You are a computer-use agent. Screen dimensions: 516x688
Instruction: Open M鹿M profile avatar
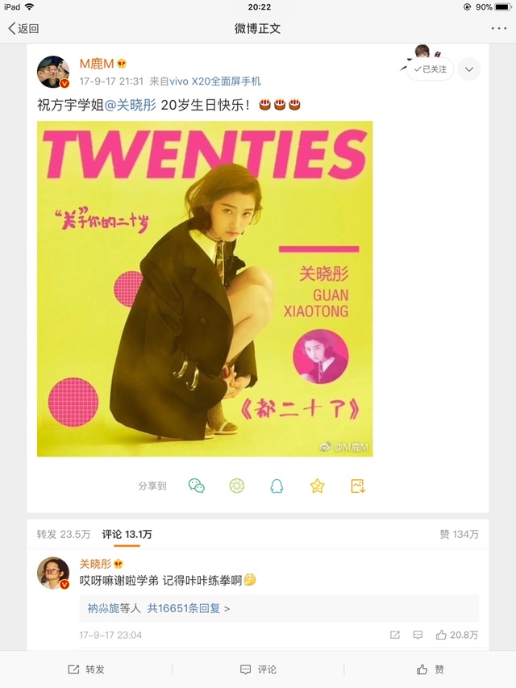click(x=53, y=72)
